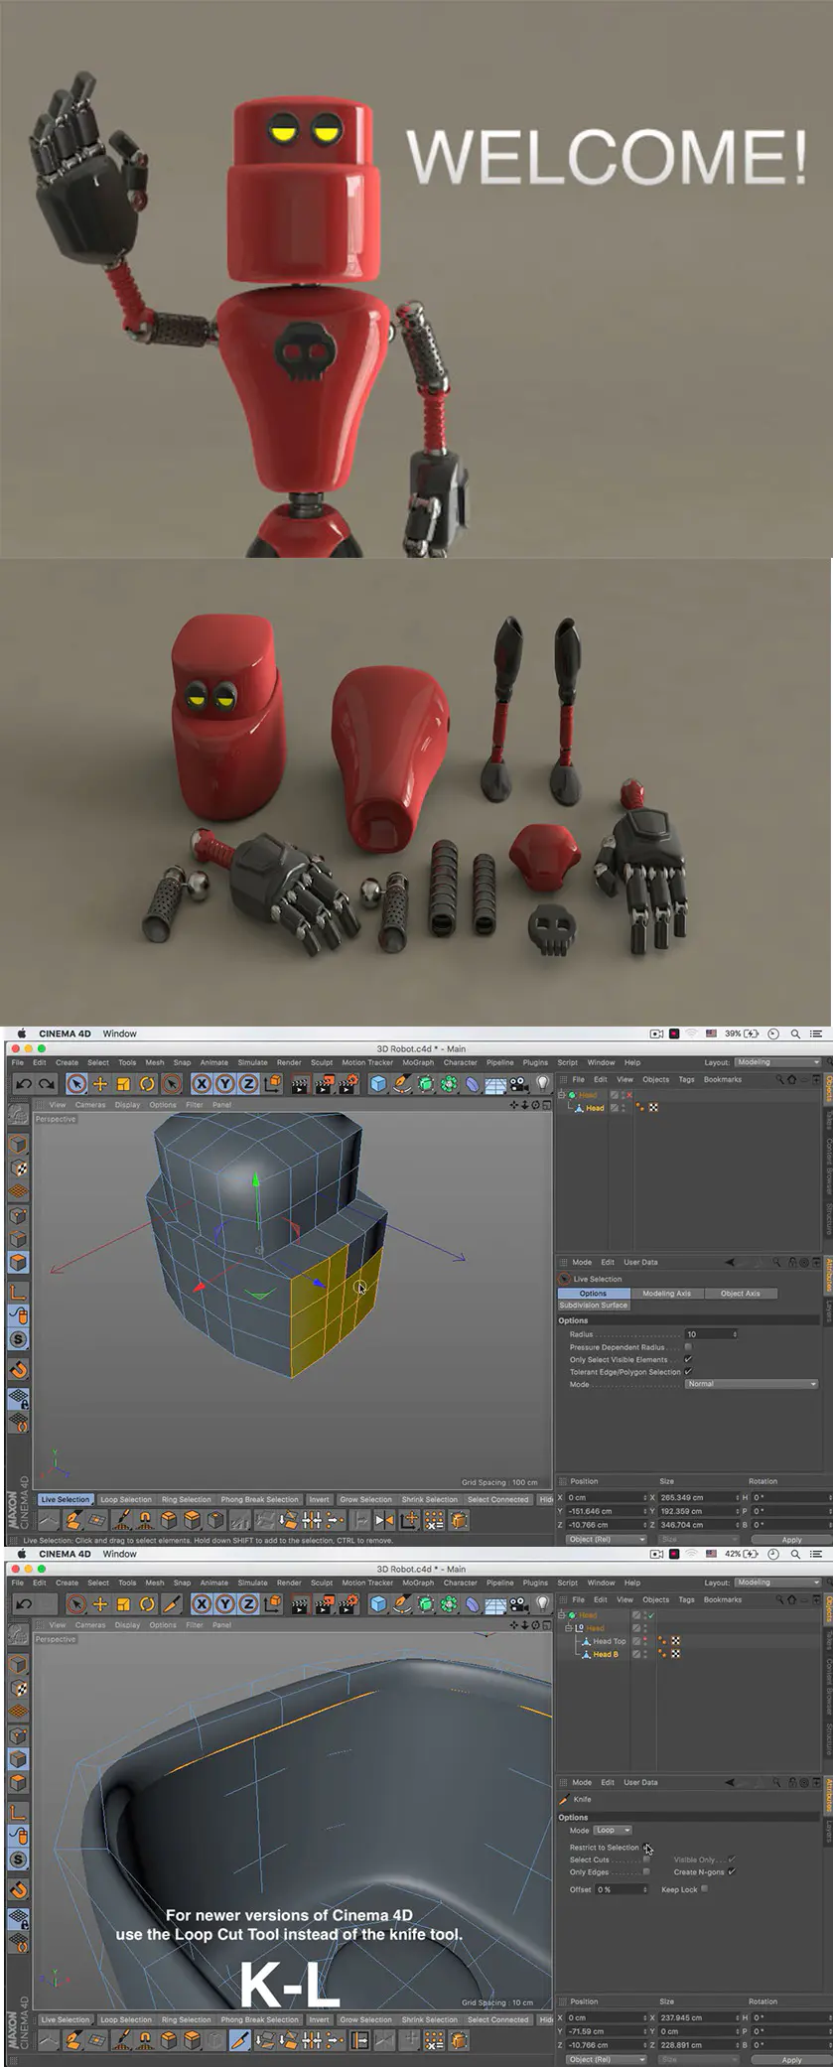
Task: Click Apply button in upper Coordinates panel
Action: point(791,1540)
